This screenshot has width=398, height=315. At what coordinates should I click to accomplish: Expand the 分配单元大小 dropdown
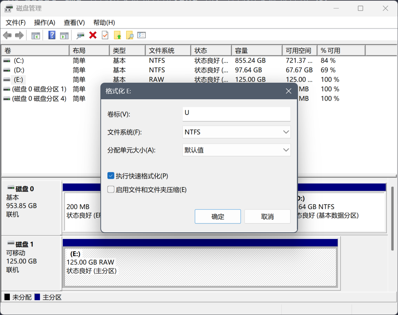[x=236, y=150]
